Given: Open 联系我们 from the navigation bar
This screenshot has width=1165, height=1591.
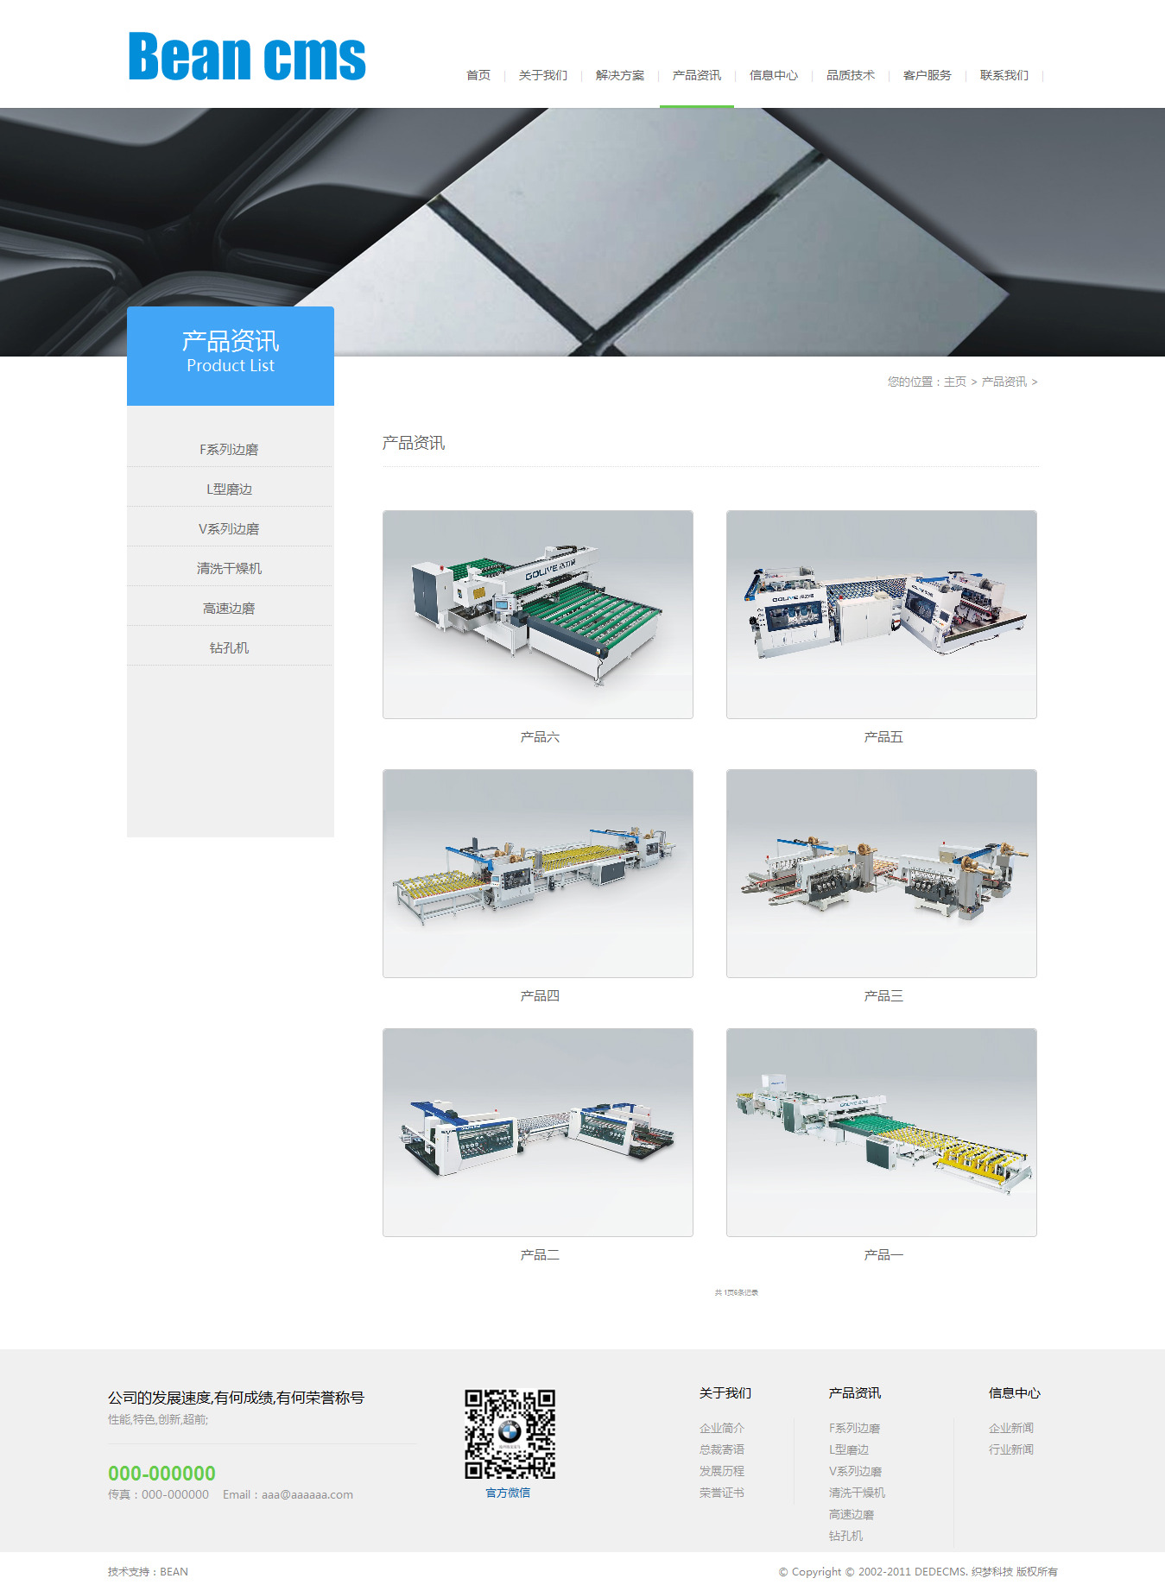Looking at the screenshot, I should [1004, 76].
